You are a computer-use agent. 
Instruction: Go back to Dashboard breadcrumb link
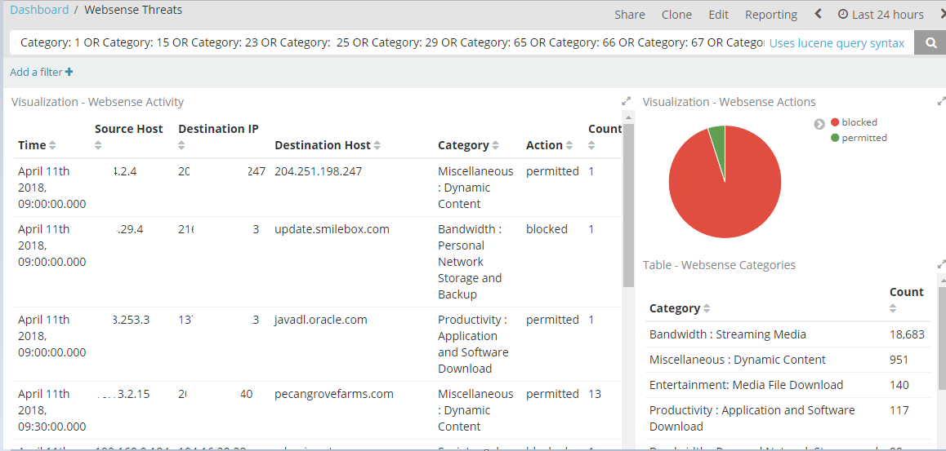coord(39,10)
